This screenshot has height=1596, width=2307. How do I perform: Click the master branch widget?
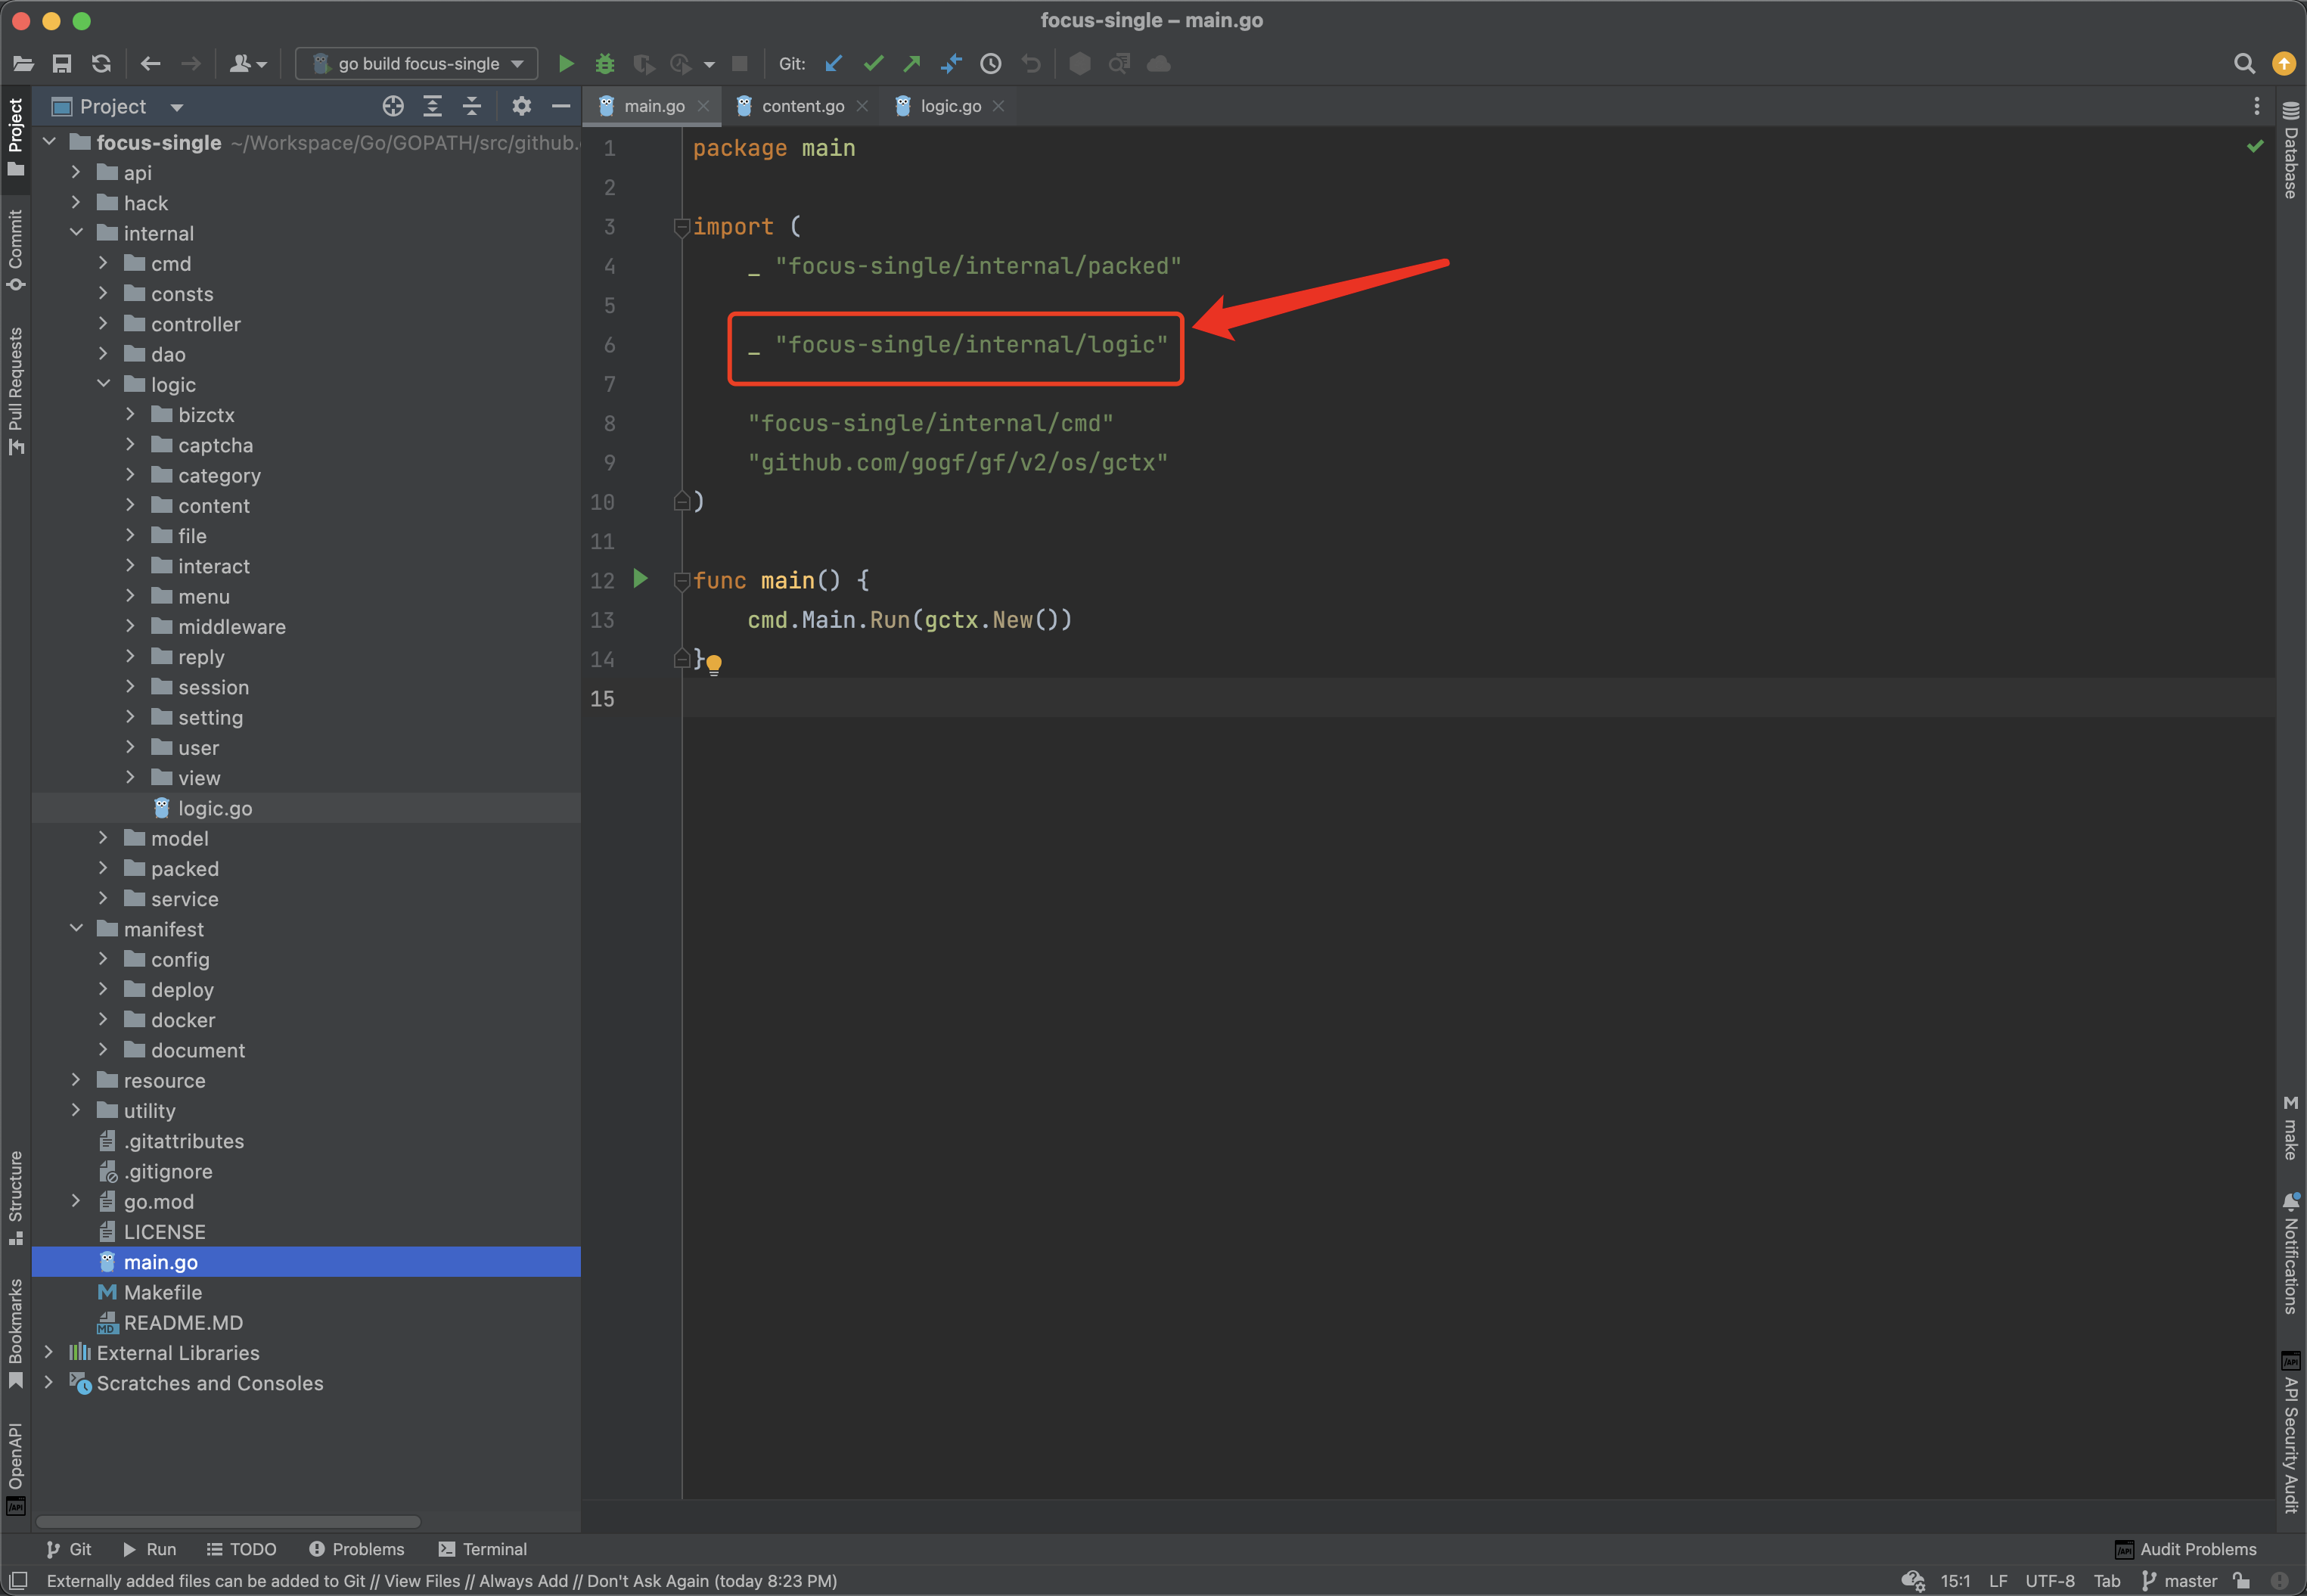point(2180,1581)
